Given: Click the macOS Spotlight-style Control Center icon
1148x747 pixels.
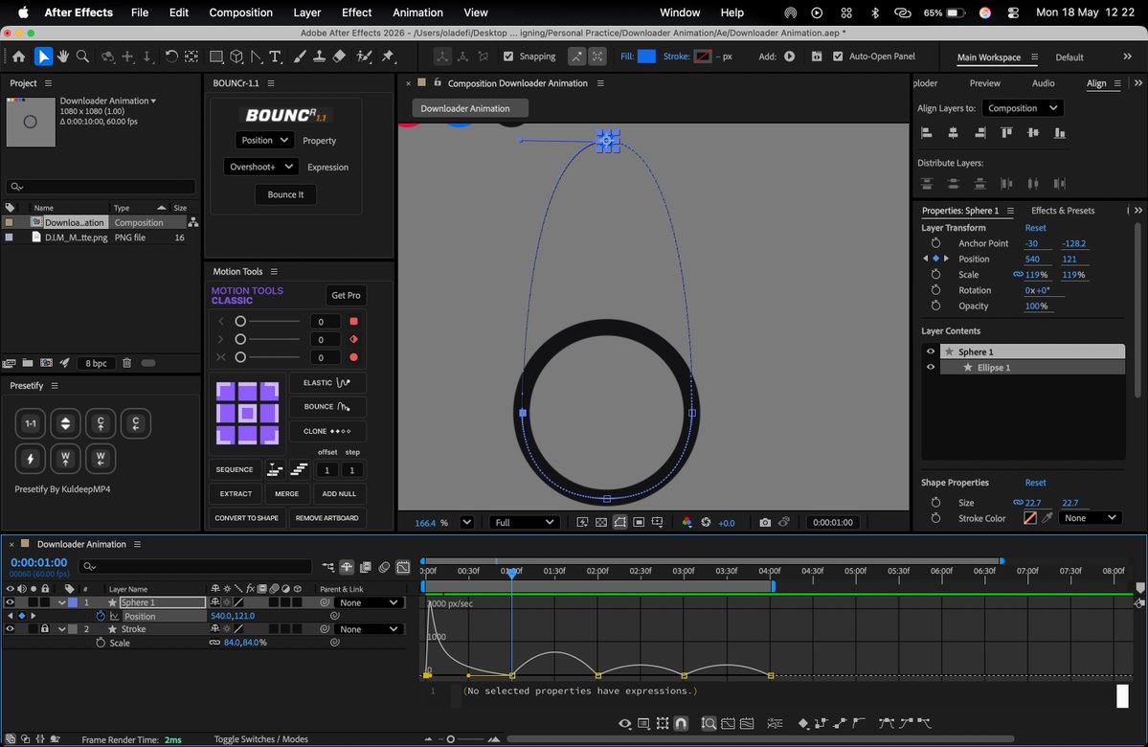Looking at the screenshot, I should (1013, 12).
